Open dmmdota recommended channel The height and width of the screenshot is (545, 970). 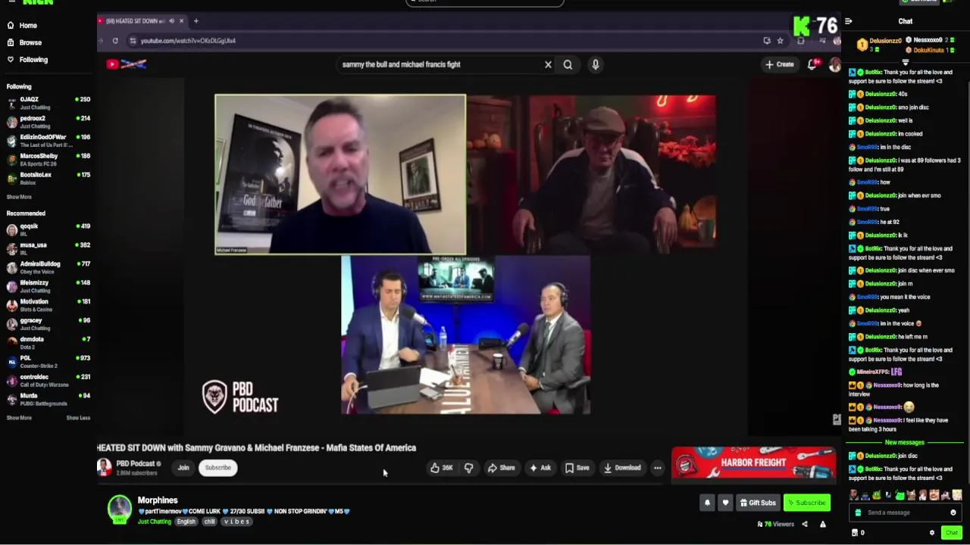[x=47, y=342]
